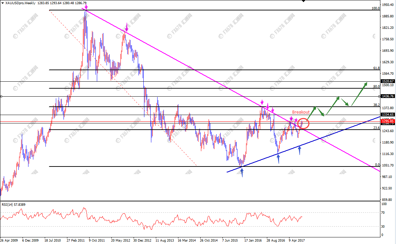Click the 1564.70 price scale value
The height and width of the screenshot is (244, 396).
[x=388, y=74]
